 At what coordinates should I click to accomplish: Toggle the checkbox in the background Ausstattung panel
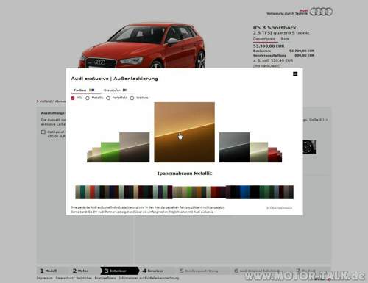[43, 132]
